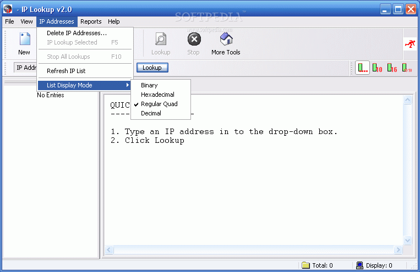
Task: Open More Tools house icon
Action: (x=226, y=40)
